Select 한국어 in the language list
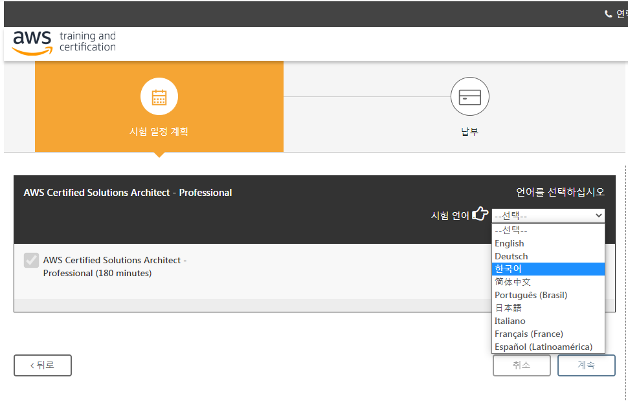Image resolution: width=628 pixels, height=401 pixels. [x=548, y=269]
